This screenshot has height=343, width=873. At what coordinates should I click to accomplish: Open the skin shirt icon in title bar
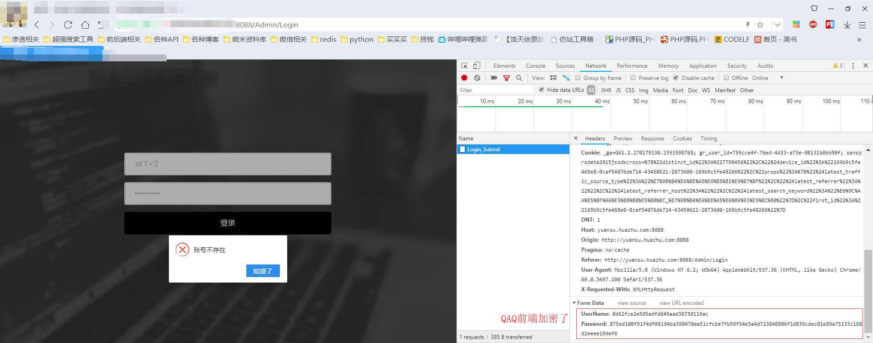point(814,8)
